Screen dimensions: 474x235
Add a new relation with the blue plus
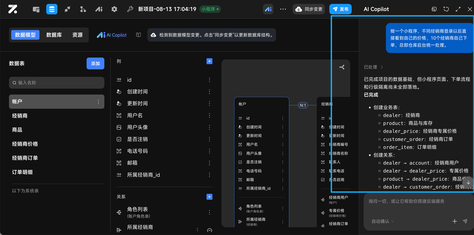[x=209, y=197]
